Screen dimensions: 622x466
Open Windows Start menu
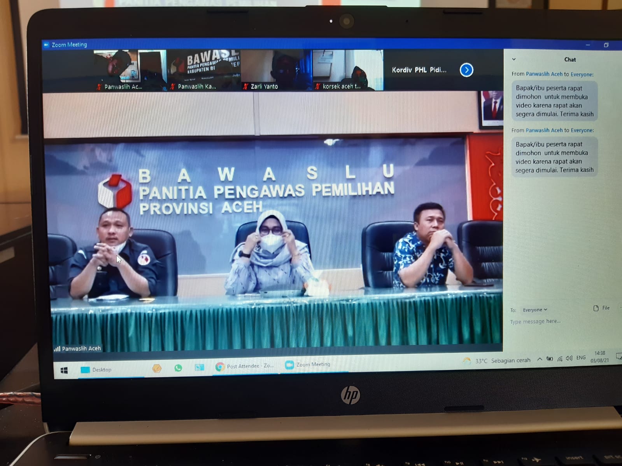[64, 370]
